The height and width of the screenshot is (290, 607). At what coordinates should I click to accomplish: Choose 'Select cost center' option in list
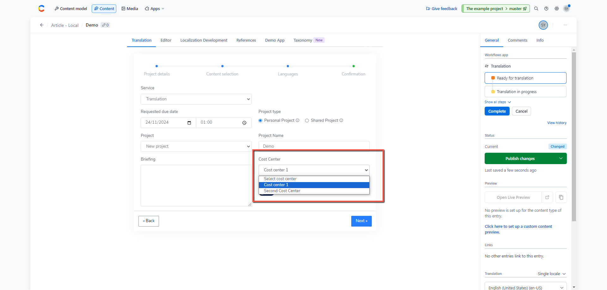pyautogui.click(x=314, y=179)
